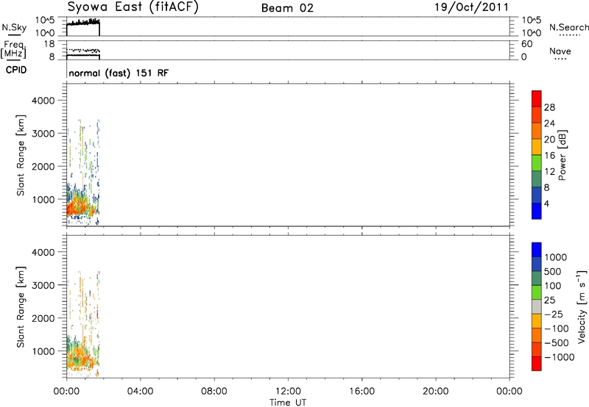Click the '2000' range tick in velocity panel
Screen dimensions: 589x407
pos(43,318)
